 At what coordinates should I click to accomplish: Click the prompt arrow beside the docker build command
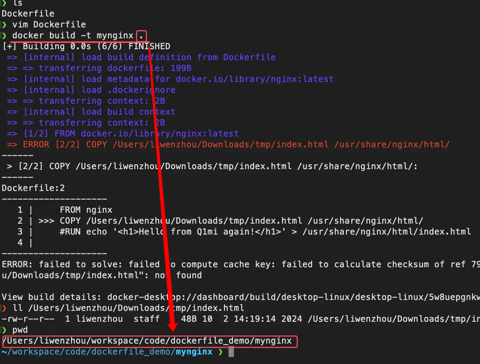4,35
